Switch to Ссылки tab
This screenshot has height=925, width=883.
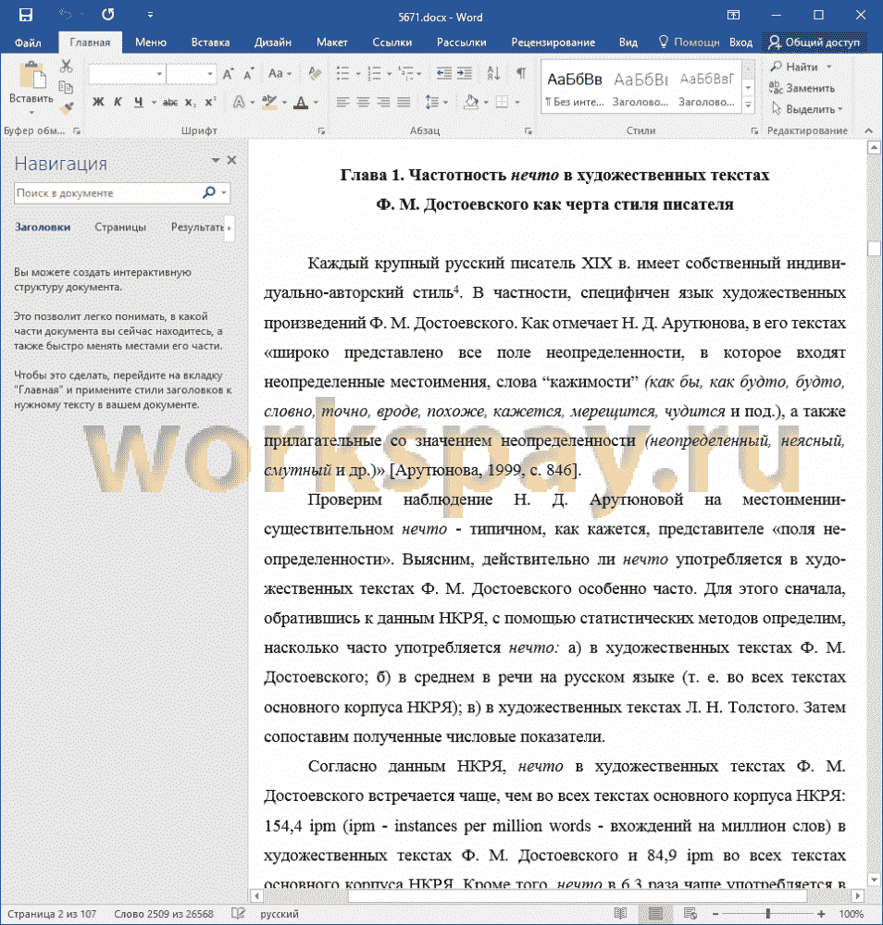[x=392, y=43]
